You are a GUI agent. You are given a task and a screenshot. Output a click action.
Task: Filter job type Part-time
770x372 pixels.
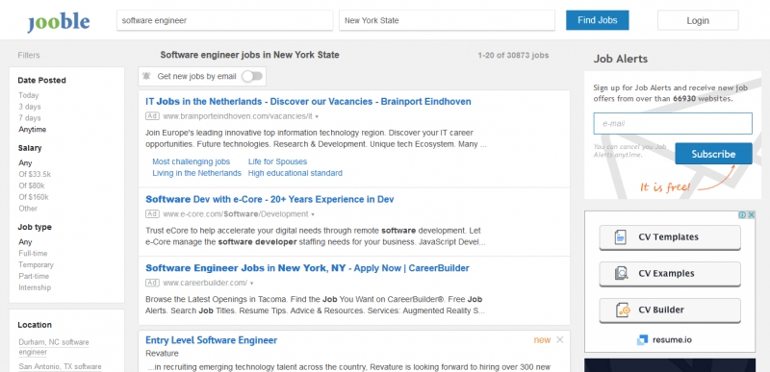coord(34,276)
